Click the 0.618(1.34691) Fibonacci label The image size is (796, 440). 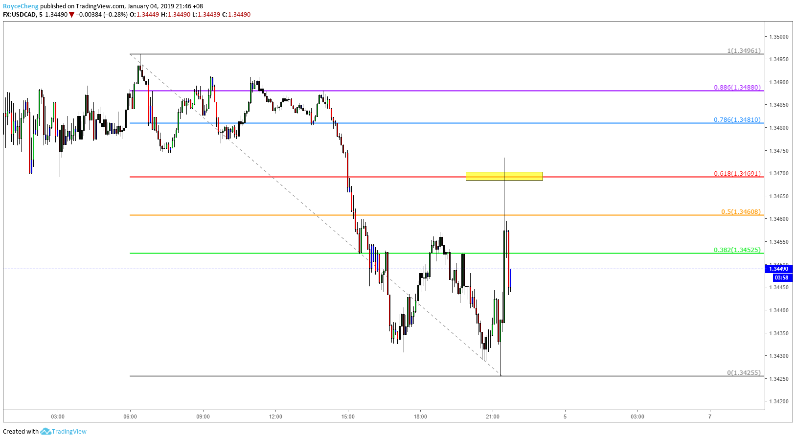737,174
